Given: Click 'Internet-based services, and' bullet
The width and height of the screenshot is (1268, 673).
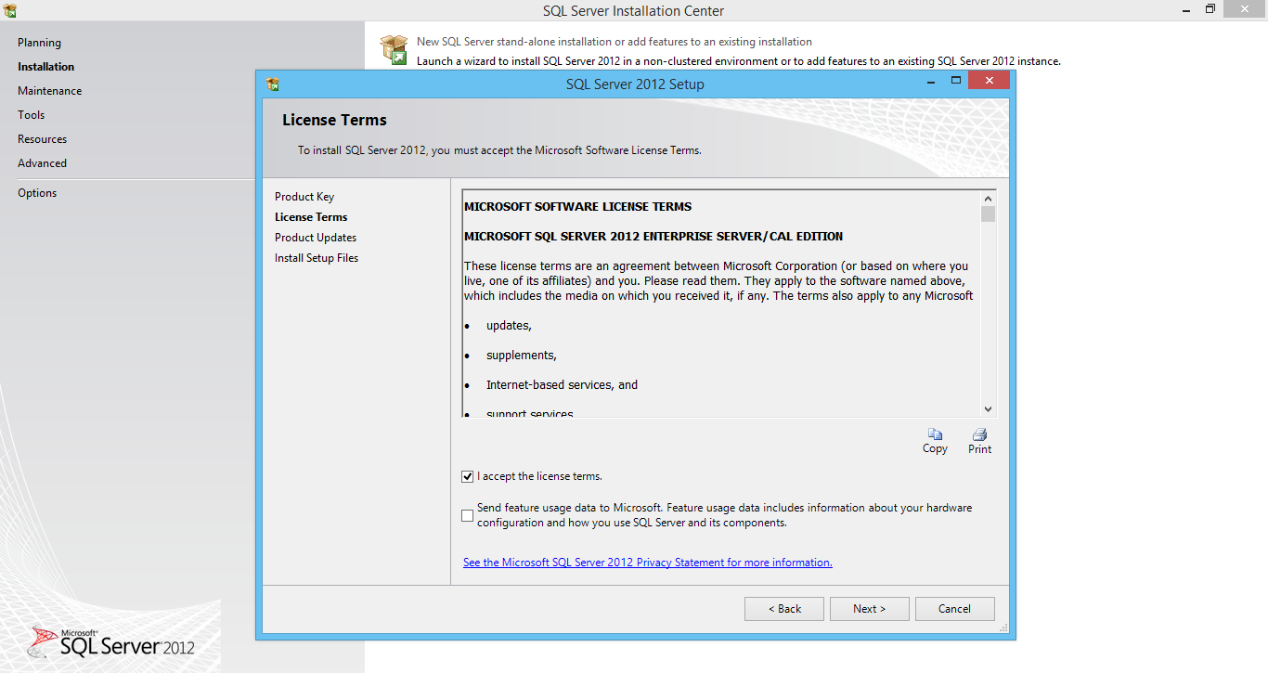Looking at the screenshot, I should tap(562, 385).
